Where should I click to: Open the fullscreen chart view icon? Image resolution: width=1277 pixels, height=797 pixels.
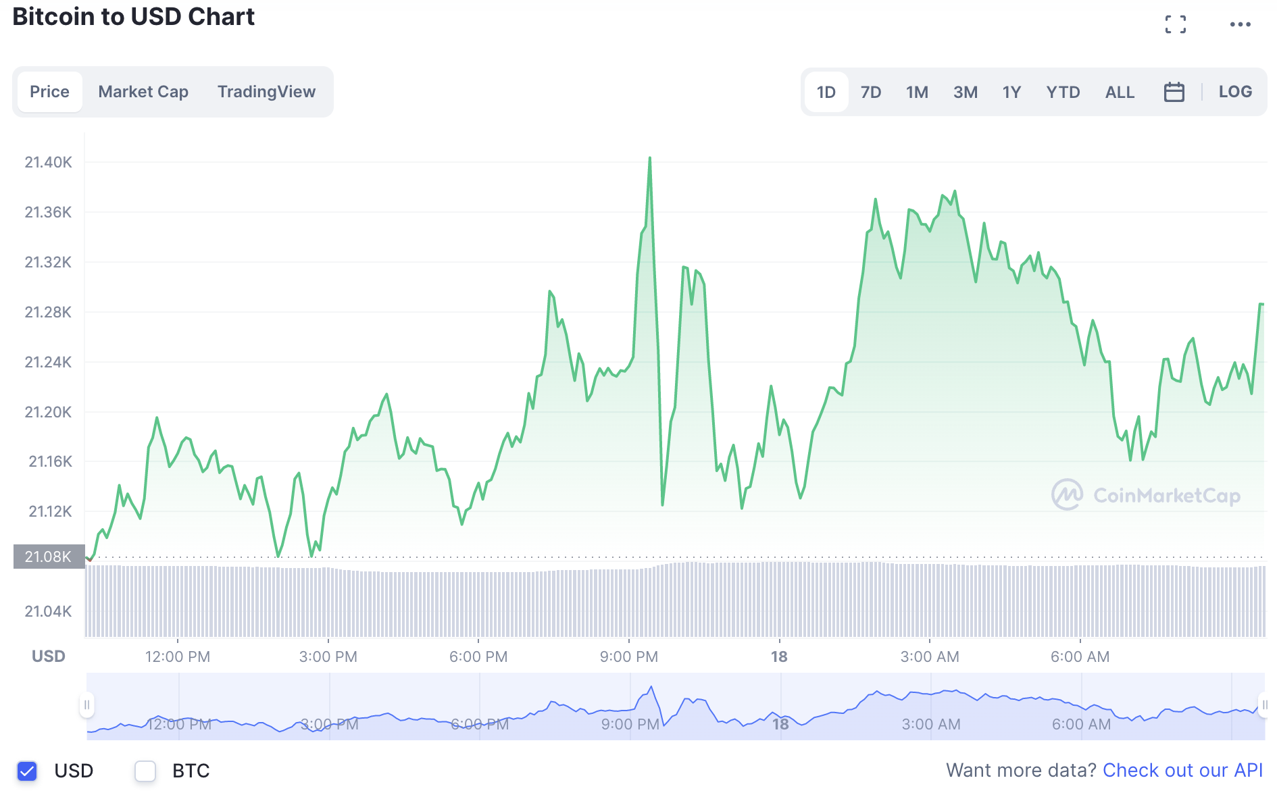[x=1176, y=24]
